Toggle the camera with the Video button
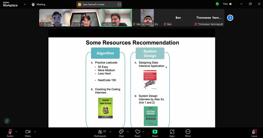This screenshot has height=138, width=263. coord(28,132)
